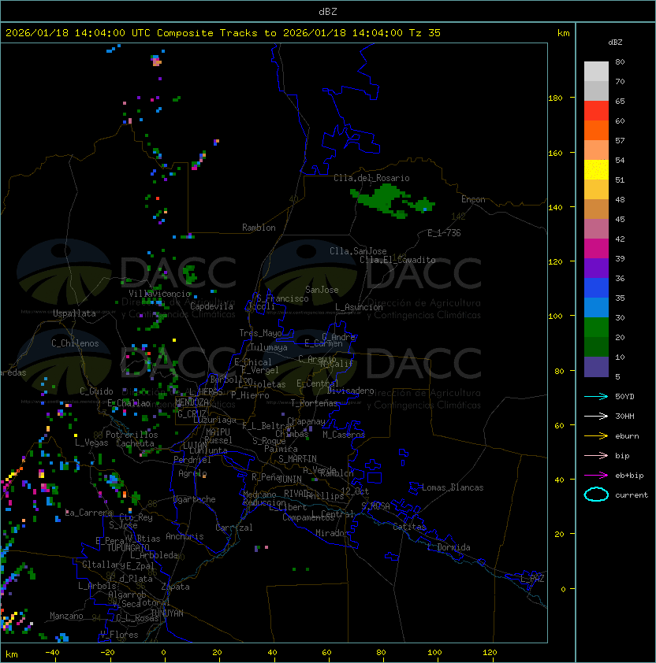Click the 'Tz 35' value in the header
Viewport: 656px width, 663px height.
coord(425,33)
